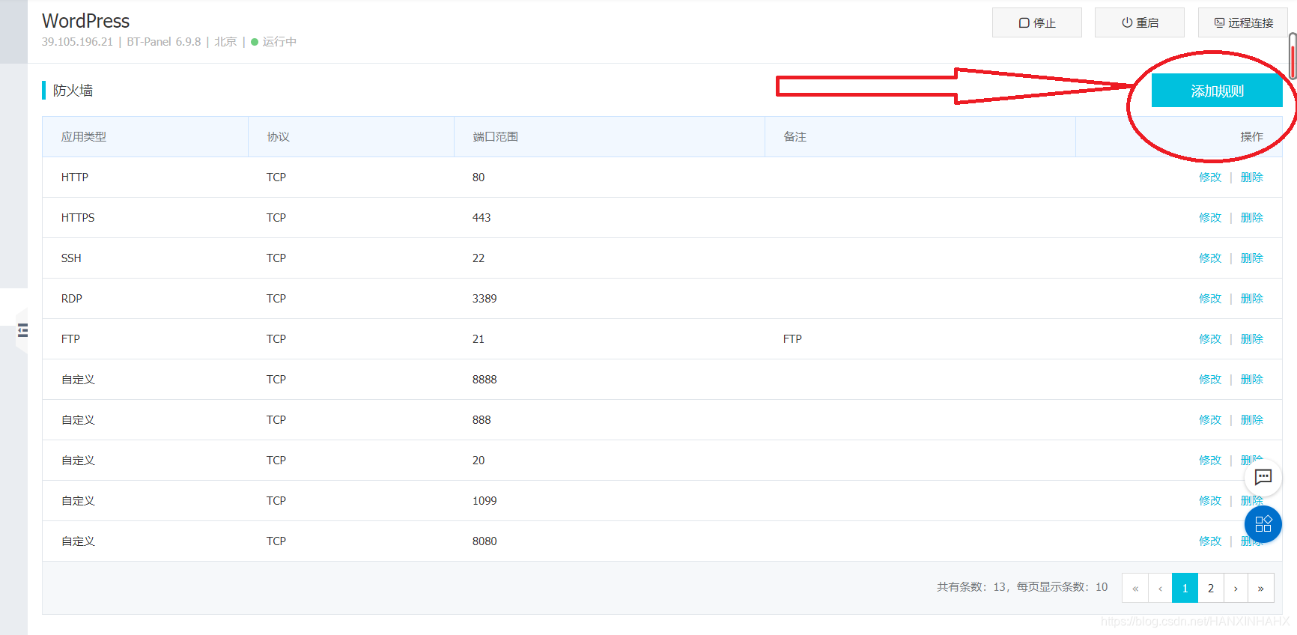The image size is (1297, 635).
Task: Click port value 1099
Action: (485, 501)
